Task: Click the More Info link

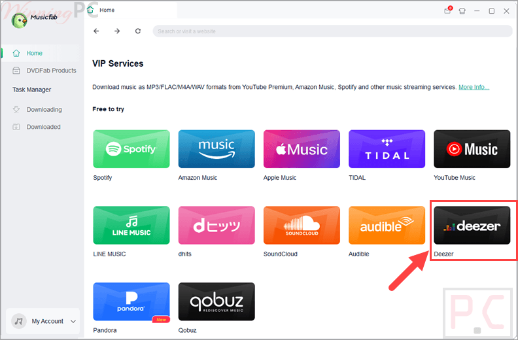Action: click(x=474, y=87)
